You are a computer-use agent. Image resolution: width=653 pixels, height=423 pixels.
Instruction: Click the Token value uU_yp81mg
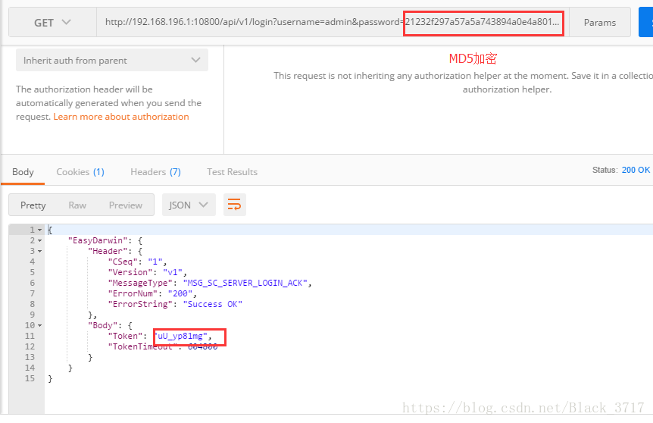click(x=181, y=336)
